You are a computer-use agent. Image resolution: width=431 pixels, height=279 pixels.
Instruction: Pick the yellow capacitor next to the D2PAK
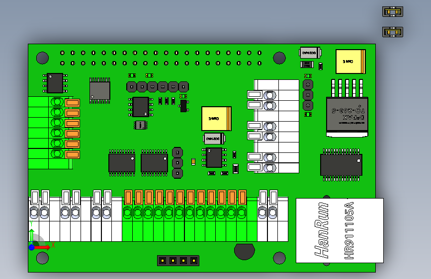coord(350,62)
